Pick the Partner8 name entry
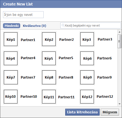122x118 pixels. [x=66, y=77]
